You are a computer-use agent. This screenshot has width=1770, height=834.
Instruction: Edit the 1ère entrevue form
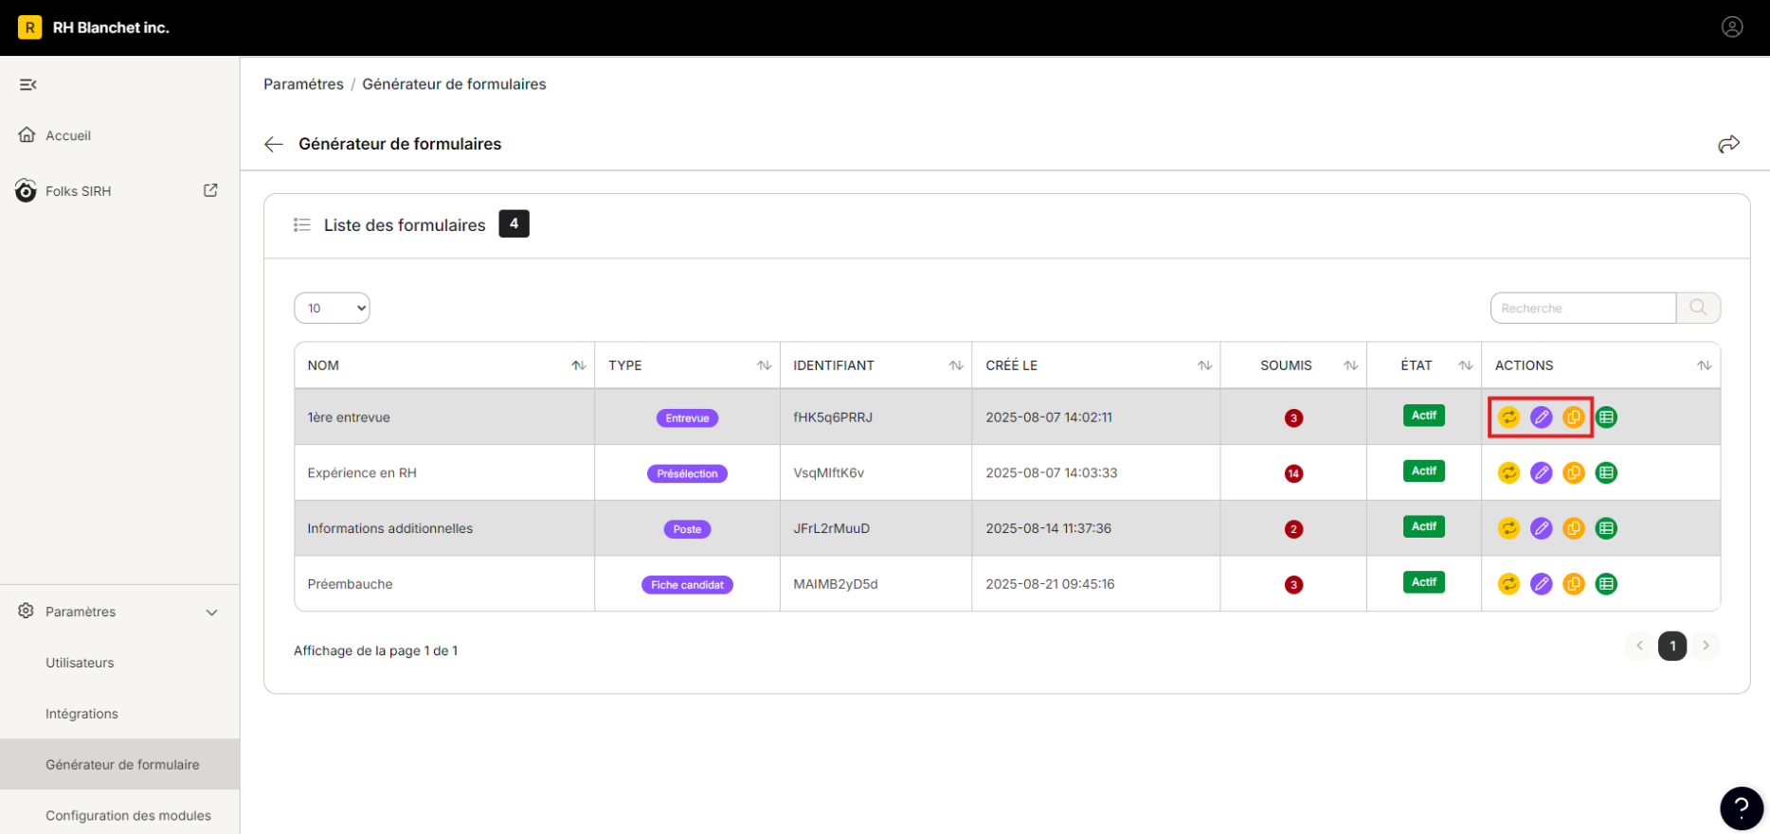point(1542,417)
